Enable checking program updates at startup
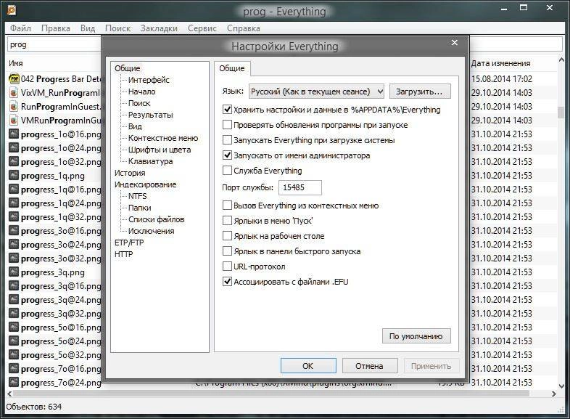Viewport: 570px width, 419px height. pos(227,125)
